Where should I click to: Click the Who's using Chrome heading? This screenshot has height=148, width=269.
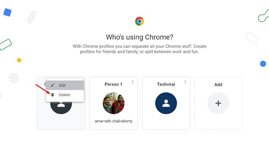[x=139, y=37]
